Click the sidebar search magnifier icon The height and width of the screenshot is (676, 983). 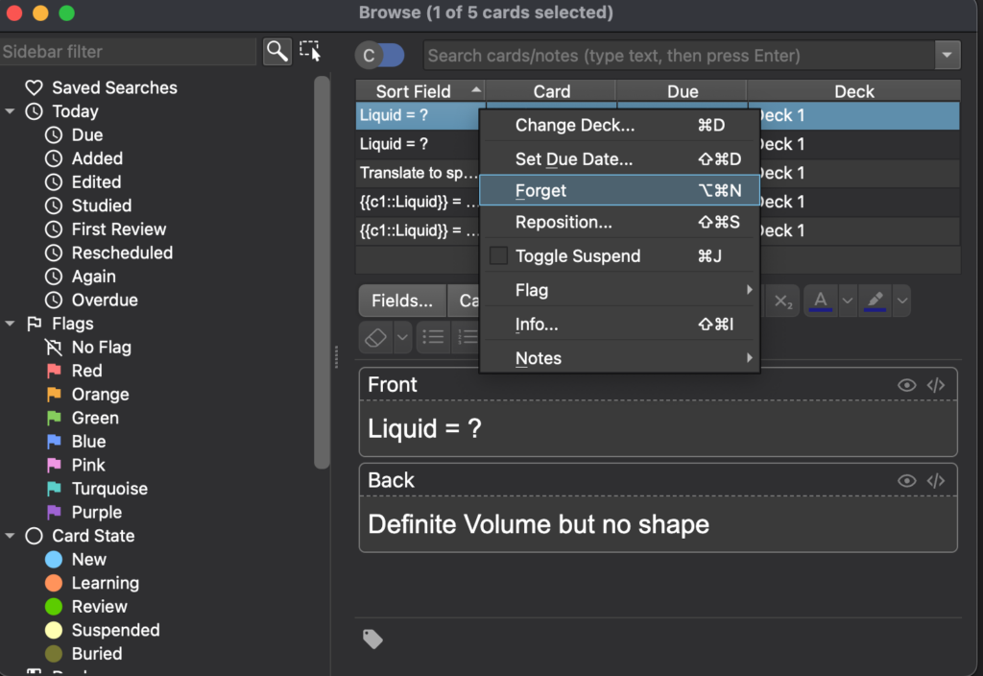(277, 52)
